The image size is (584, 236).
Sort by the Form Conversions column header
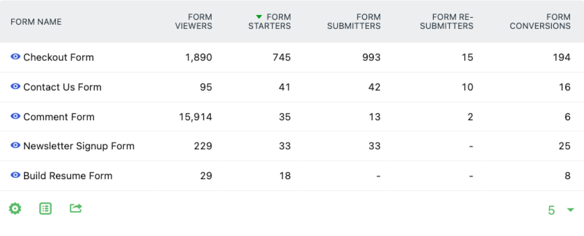tap(540, 22)
